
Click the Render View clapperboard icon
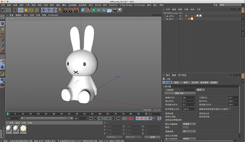[66, 10]
